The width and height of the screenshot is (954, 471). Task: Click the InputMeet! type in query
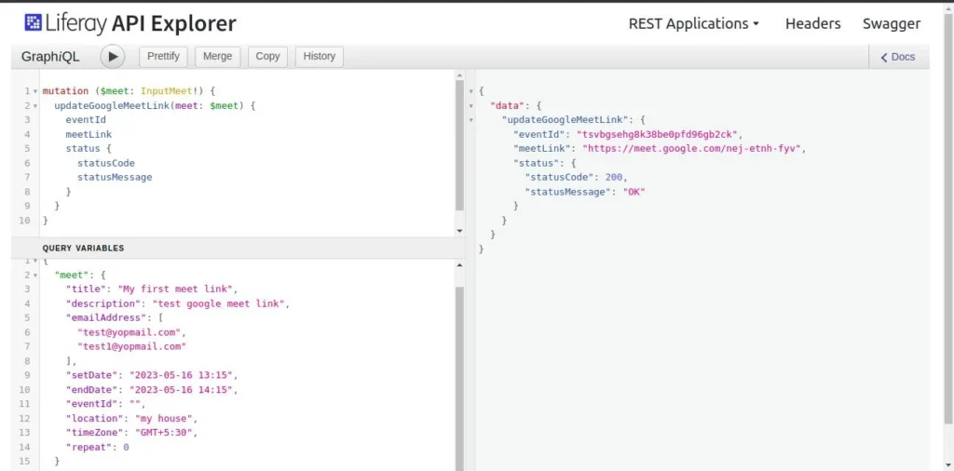[x=170, y=91]
